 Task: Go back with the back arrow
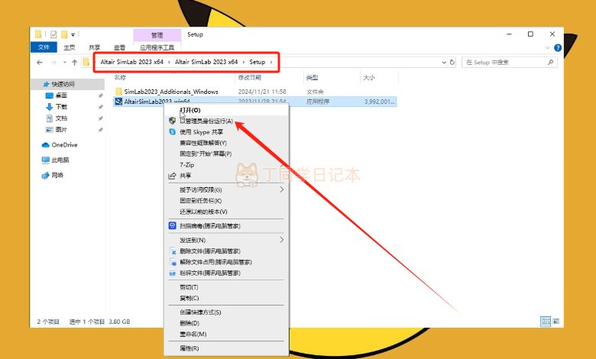[x=40, y=63]
